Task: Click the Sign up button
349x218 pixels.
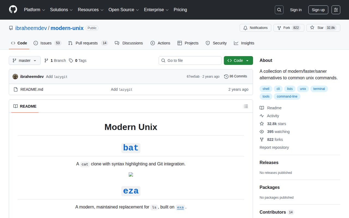Action: (318, 10)
